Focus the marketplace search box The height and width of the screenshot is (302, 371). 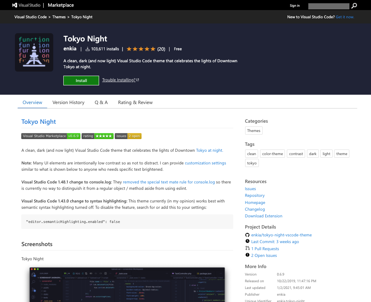coord(329,6)
